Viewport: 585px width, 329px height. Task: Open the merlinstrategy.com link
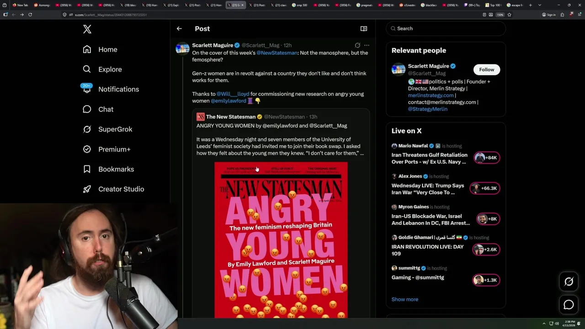click(431, 96)
